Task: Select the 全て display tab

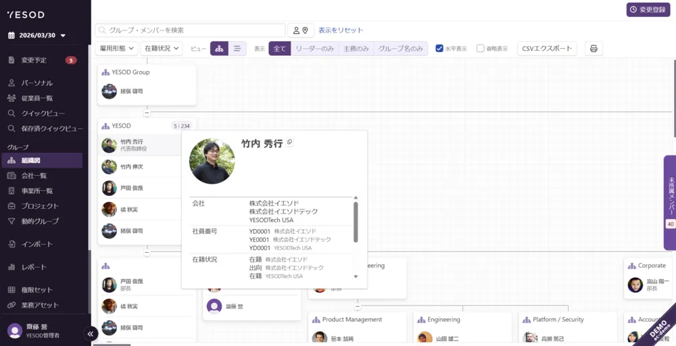Action: 280,49
